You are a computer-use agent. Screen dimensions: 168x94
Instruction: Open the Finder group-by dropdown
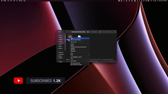tap(101, 32)
